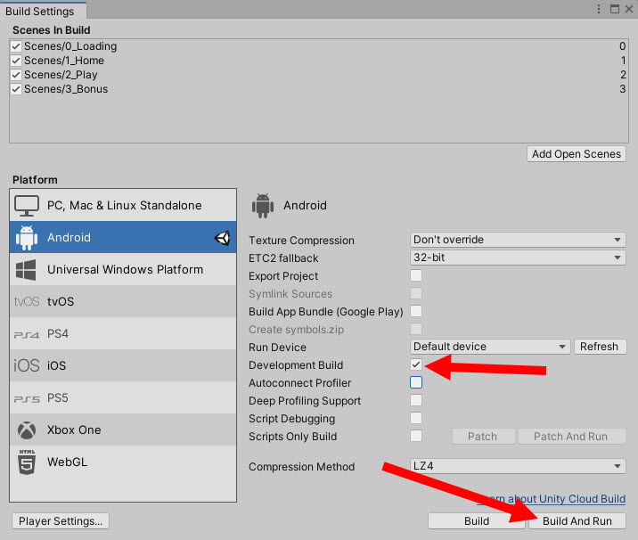Click the Compression Method label
Screen dimensions: 638x540
(x=301, y=467)
